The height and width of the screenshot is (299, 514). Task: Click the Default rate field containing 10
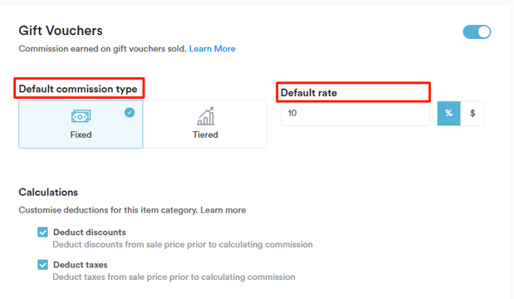(x=355, y=114)
